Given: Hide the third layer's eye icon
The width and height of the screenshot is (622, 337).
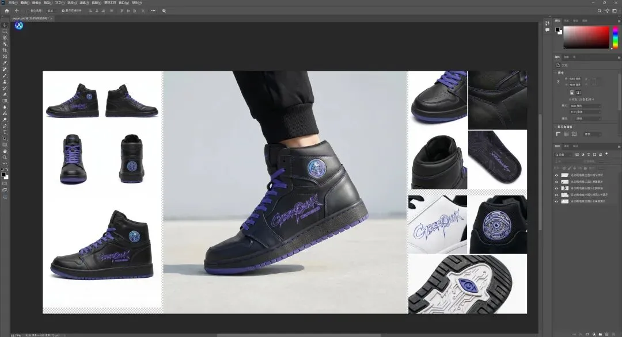Looking at the screenshot, I should [556, 188].
